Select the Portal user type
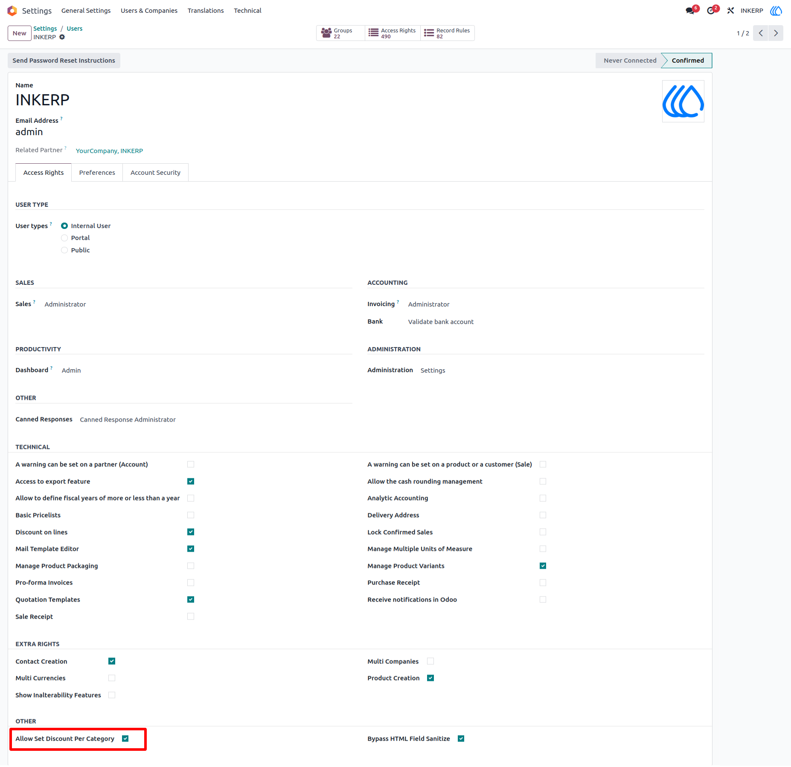 pos(64,238)
